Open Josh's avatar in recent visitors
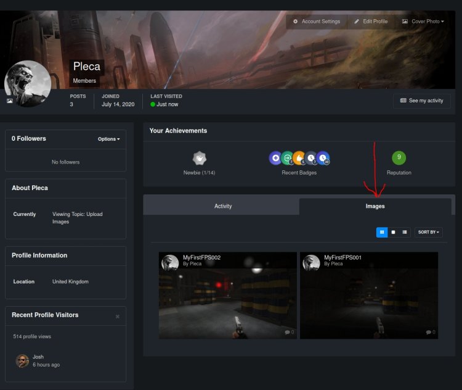This screenshot has width=462, height=390. tap(22, 361)
